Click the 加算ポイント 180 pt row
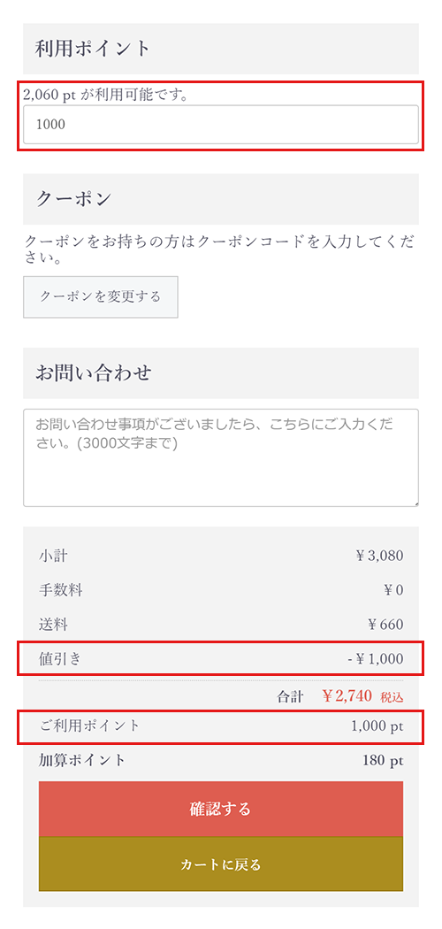 click(221, 760)
